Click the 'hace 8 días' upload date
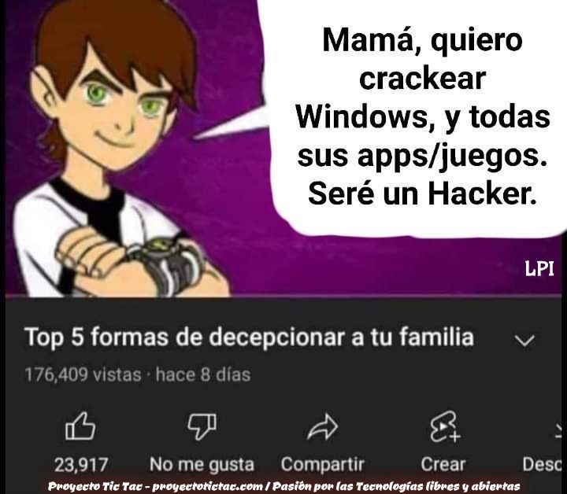Screen dimensions: 567x494 tap(203, 374)
